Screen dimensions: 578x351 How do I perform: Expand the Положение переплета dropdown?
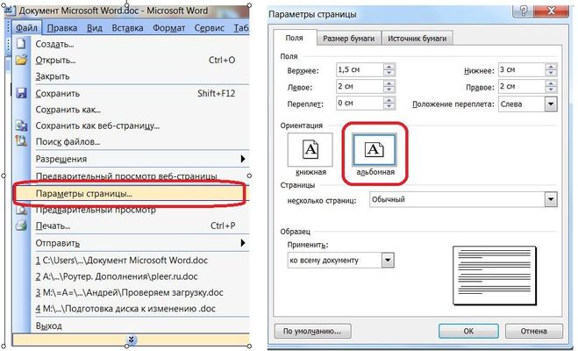[x=551, y=104]
